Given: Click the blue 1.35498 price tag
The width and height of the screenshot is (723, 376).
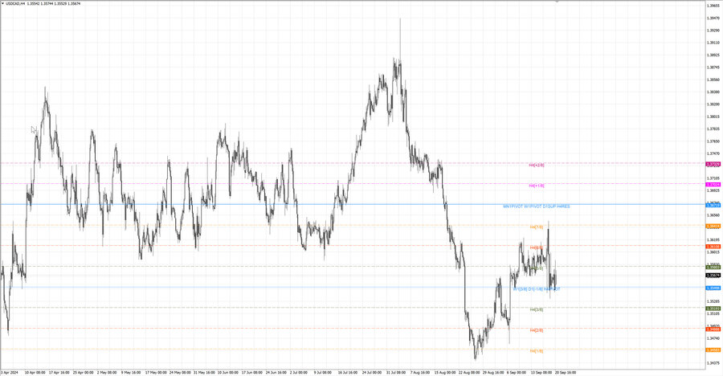Looking at the screenshot, I should pos(713,288).
